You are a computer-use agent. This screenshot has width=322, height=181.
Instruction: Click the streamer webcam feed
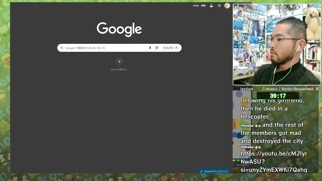click(277, 44)
